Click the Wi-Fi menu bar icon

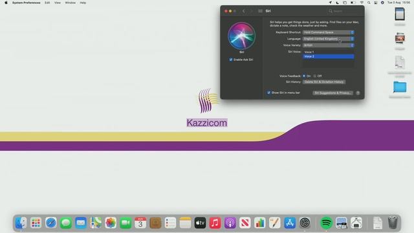[x=362, y=3]
